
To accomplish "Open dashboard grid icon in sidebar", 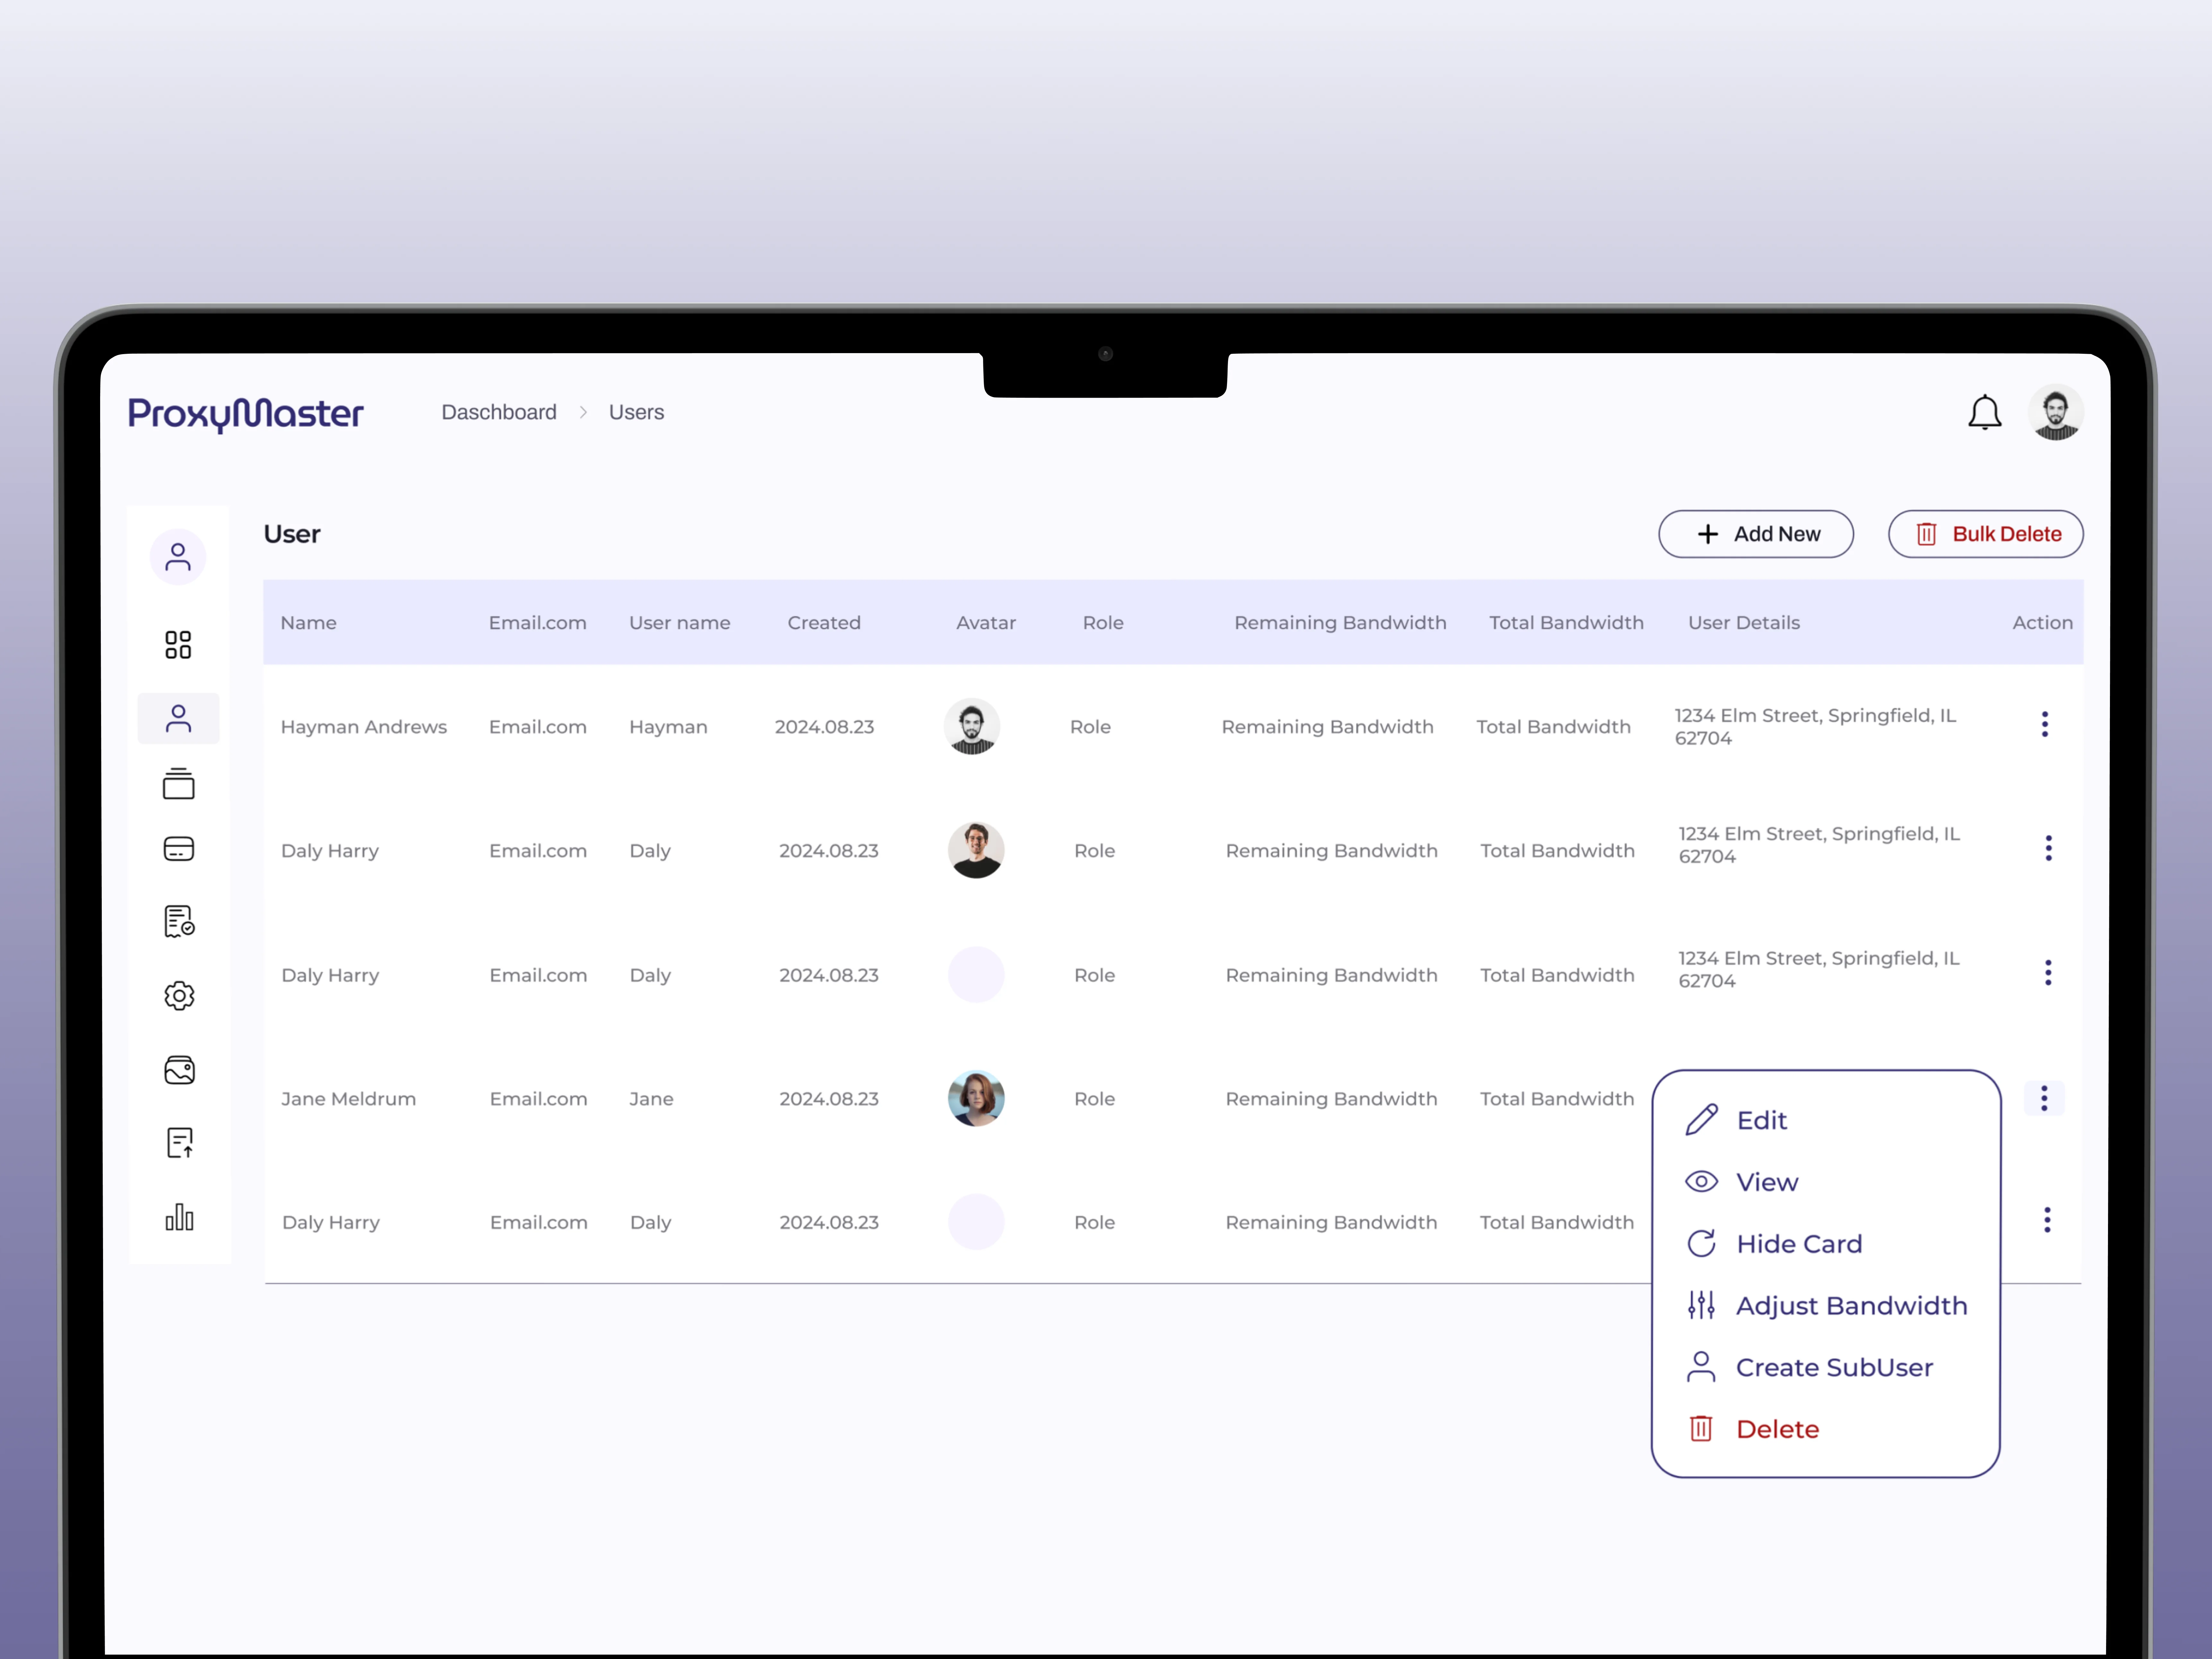I will tap(178, 645).
